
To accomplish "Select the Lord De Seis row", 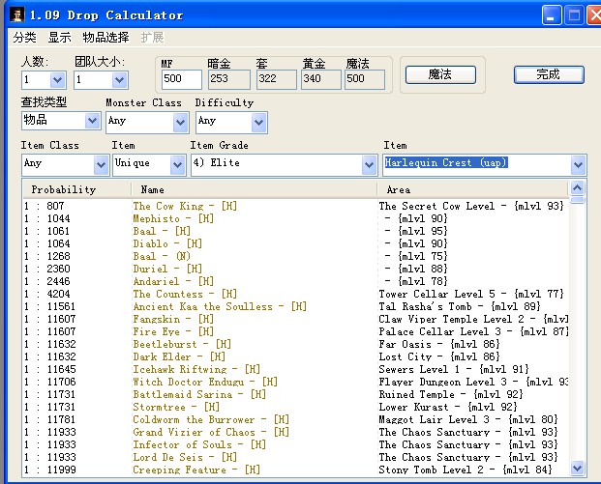I will pos(295,457).
